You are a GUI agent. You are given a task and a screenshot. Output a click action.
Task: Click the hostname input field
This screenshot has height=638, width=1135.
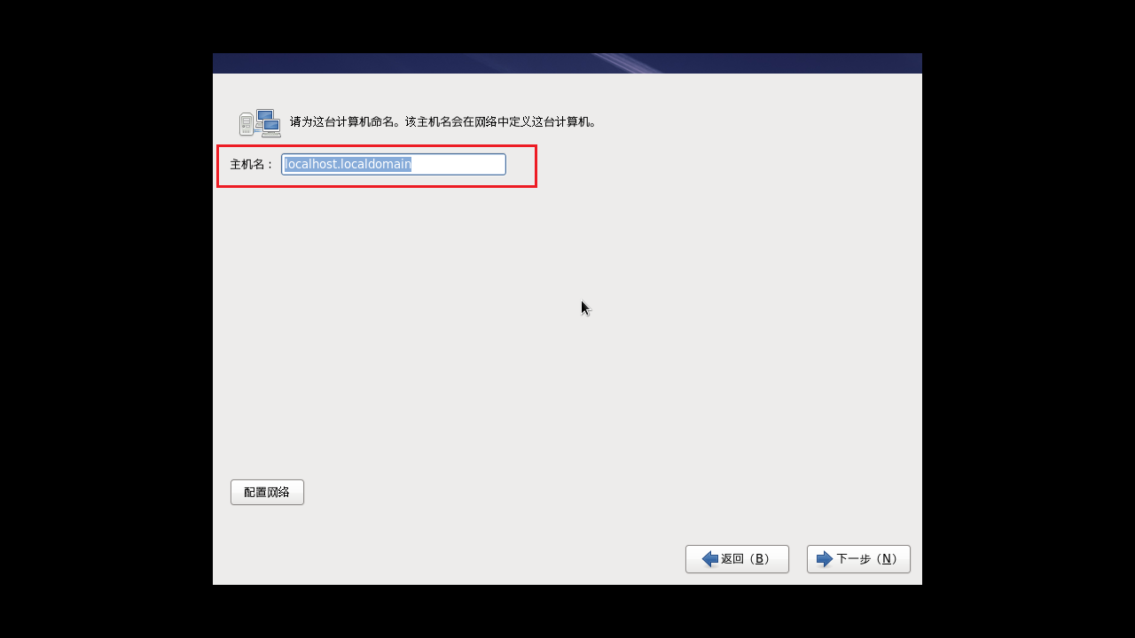pyautogui.click(x=394, y=164)
